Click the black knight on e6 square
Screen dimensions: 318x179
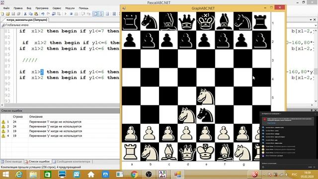tap(205, 114)
